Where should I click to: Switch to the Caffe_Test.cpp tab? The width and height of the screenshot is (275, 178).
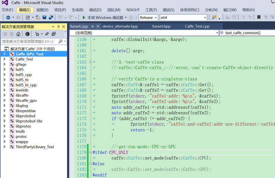[197, 27]
